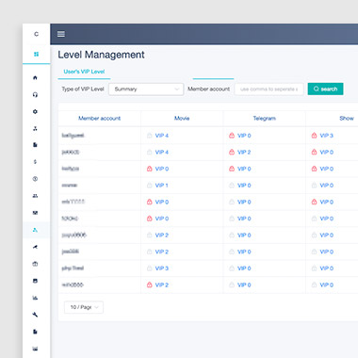The image size is (358, 358).
Task: Click the grey Movie lock beside VIP 3
Action: tap(150, 268)
